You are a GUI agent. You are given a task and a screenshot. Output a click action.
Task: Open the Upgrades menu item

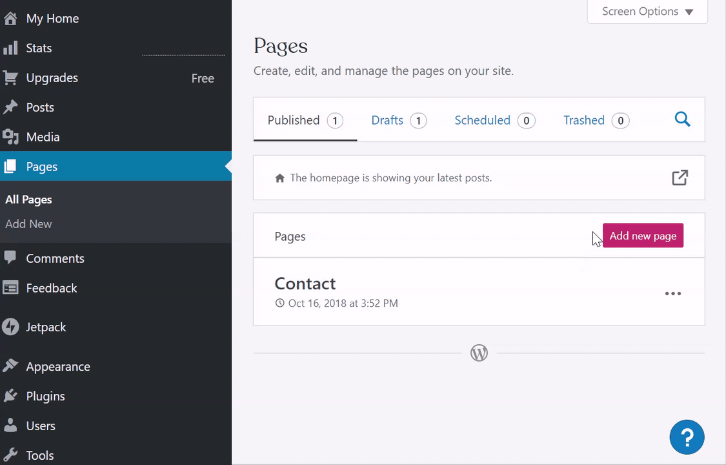coord(116,77)
